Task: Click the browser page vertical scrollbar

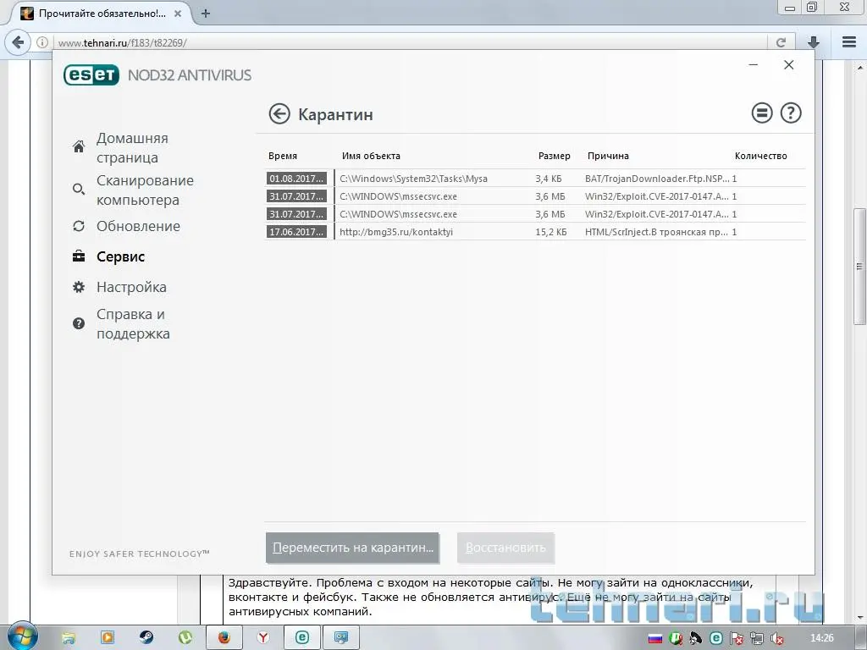Action: 860,267
